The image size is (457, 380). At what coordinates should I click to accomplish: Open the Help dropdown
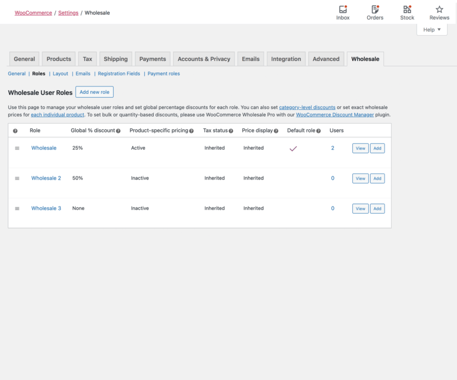(432, 29)
